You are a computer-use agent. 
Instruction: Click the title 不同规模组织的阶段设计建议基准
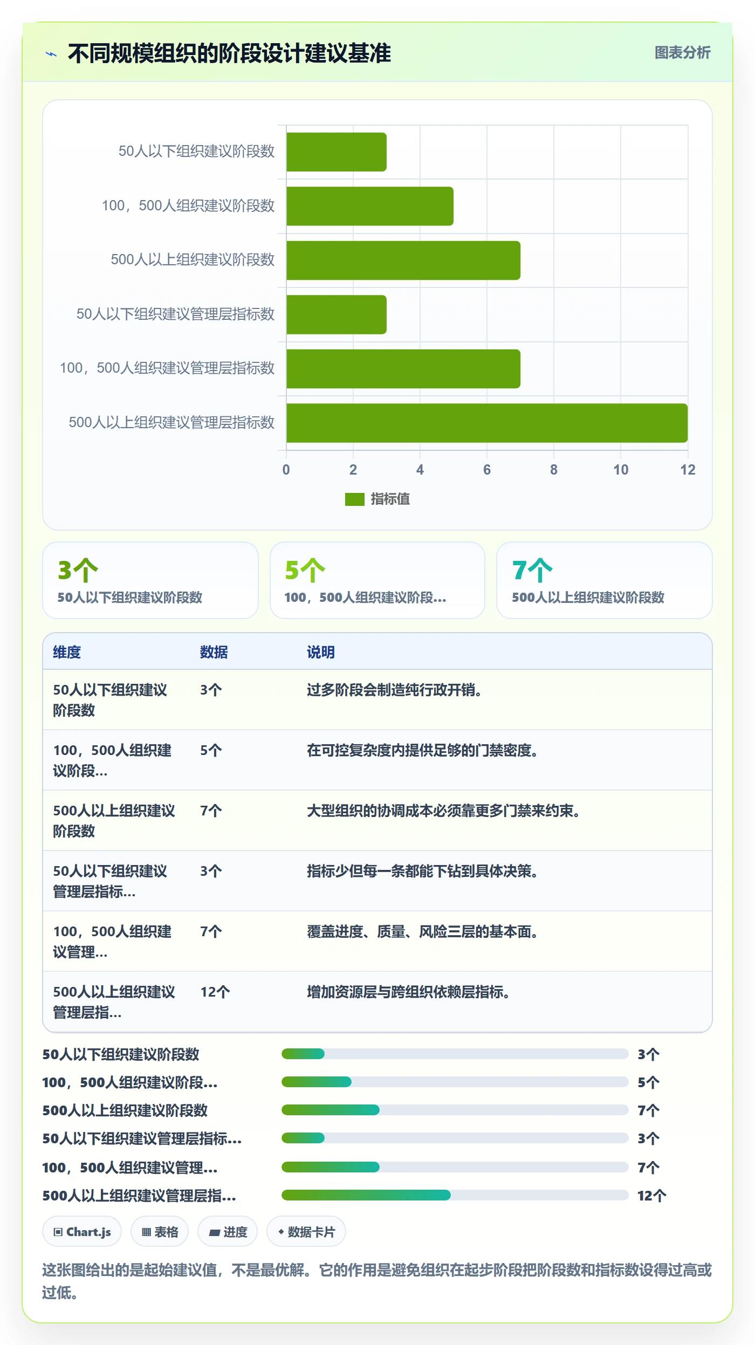tap(229, 53)
